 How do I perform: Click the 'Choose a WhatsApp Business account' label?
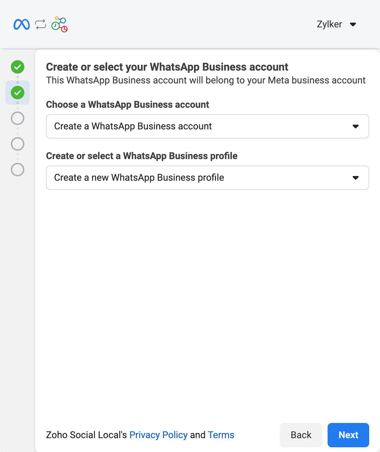coord(127,105)
